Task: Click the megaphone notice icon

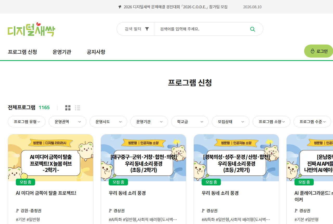Action: (x=120, y=7)
